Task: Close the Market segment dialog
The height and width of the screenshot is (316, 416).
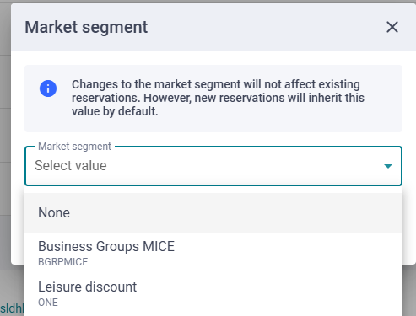Action: [392, 27]
